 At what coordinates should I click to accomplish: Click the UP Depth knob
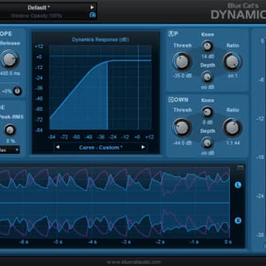point(207,77)
